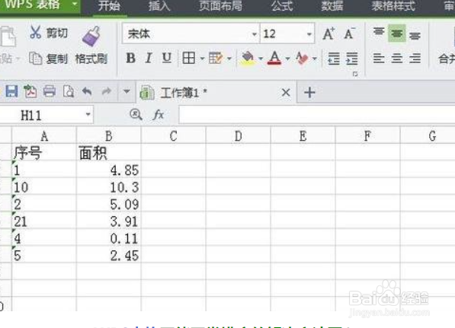Open the font color dropdown arrow
The width and height of the screenshot is (455, 328).
287,59
